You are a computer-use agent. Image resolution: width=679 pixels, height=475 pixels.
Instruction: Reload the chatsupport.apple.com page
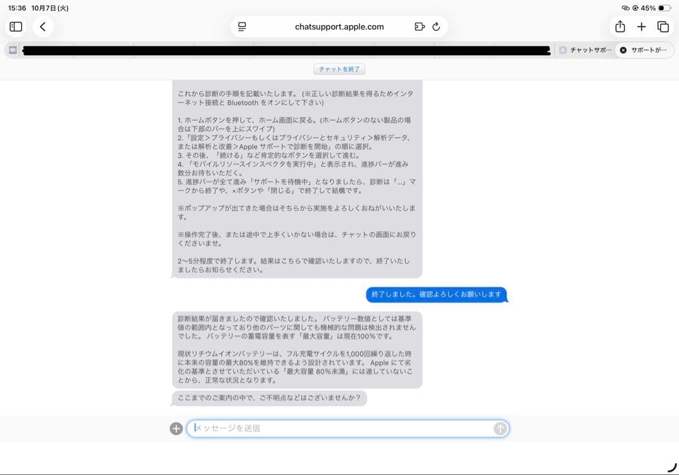(435, 26)
